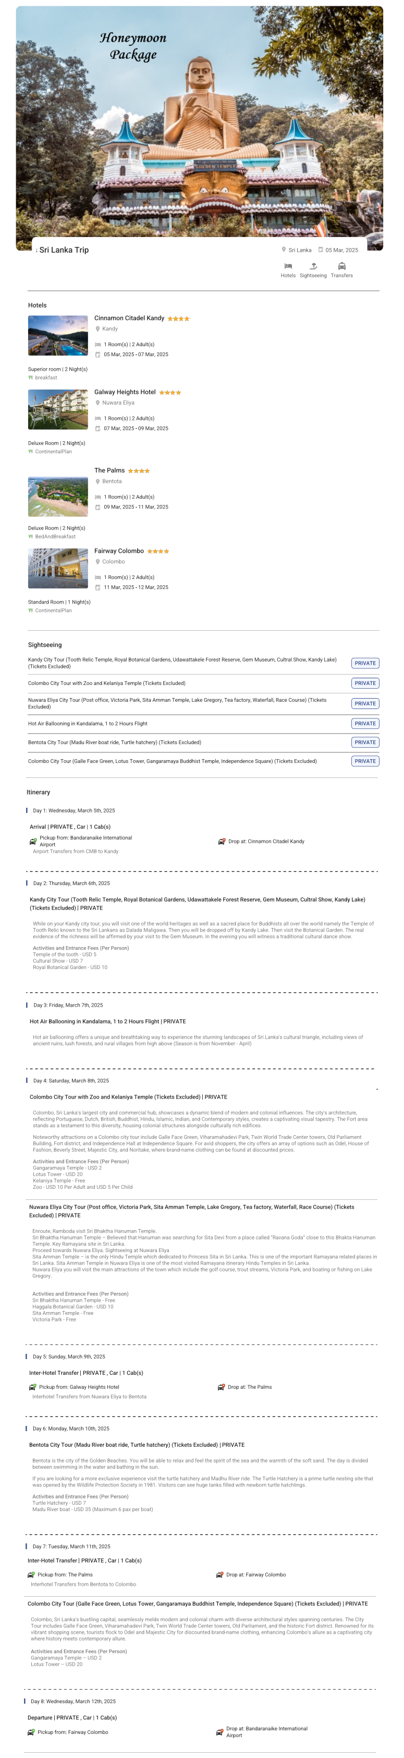Click the Sightseeing icon in header
This screenshot has height=1758, width=404.
tap(313, 266)
